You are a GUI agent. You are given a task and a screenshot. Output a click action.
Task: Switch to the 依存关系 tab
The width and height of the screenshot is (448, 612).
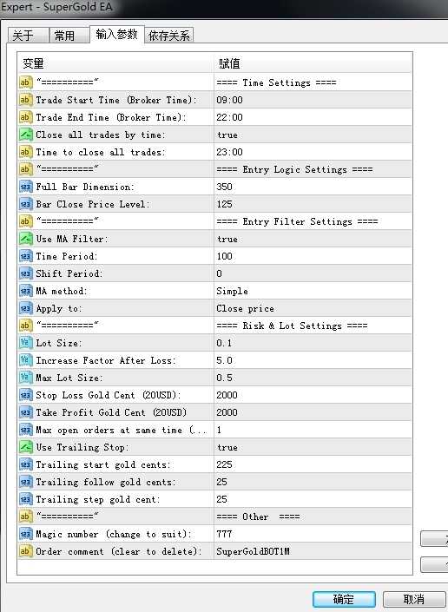169,36
